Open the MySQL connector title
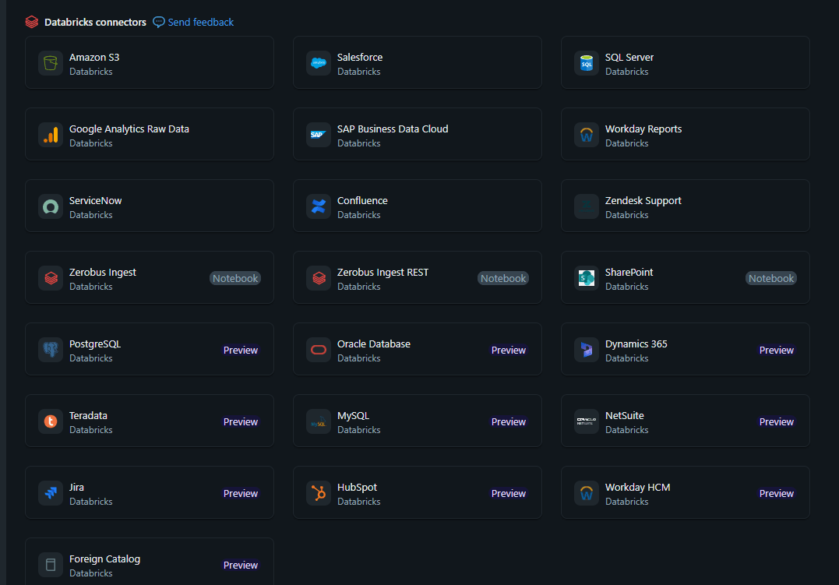The height and width of the screenshot is (585, 839). [x=353, y=416]
